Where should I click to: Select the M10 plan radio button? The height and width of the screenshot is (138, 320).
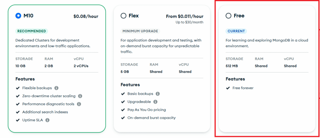click(x=18, y=16)
